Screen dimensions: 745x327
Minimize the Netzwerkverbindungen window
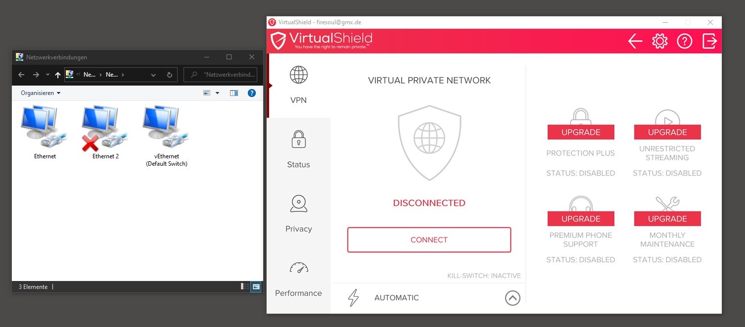[206, 57]
